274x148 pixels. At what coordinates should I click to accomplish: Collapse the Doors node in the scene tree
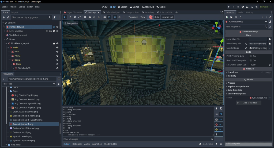pyautogui.click(x=5, y=39)
